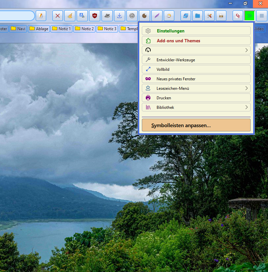Viewport: 268px width, 272px height.
Task: Click the notepad pencil icon beside the search field
Action: (41, 16)
